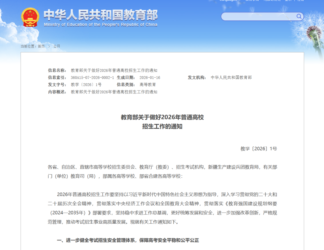Viewport: 324px width, 250px height.
Task: Click the search magnifier icon
Action: (x=299, y=16)
